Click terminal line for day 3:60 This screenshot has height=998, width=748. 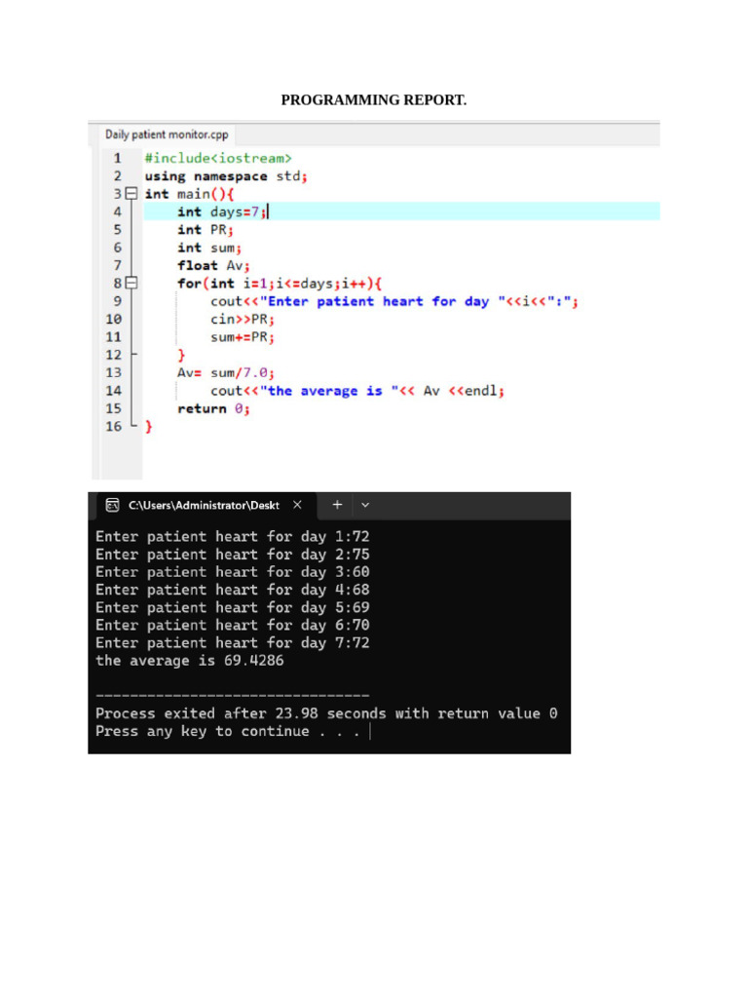(x=232, y=571)
